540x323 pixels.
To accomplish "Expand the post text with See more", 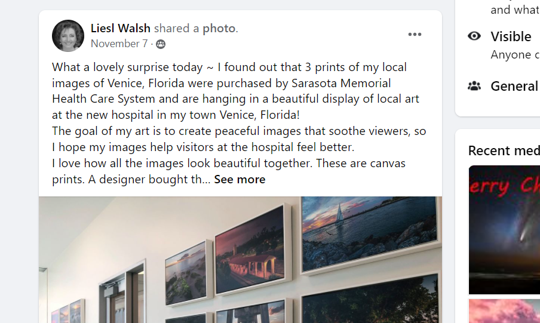I will tap(240, 179).
